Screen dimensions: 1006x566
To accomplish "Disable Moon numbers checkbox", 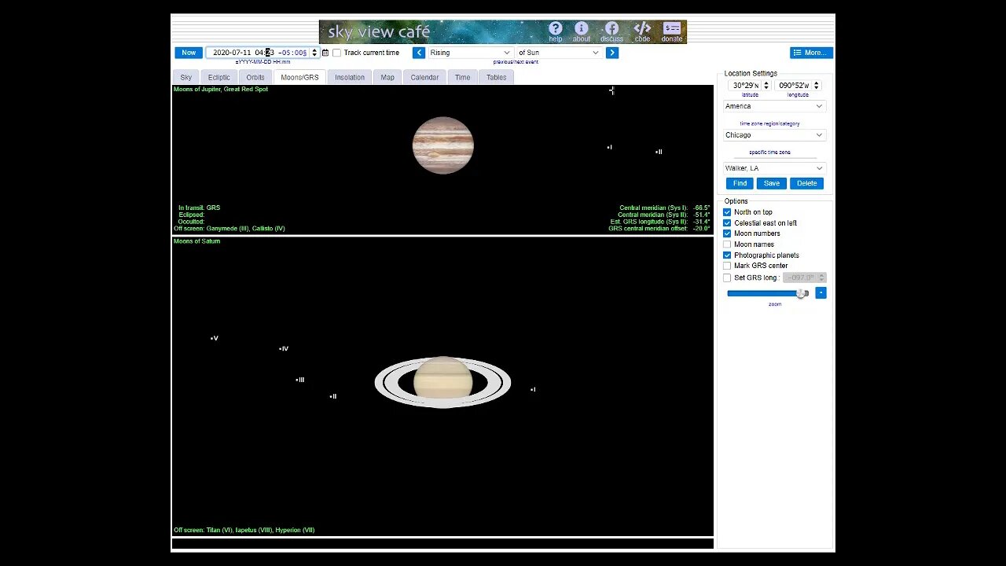I will 727,233.
